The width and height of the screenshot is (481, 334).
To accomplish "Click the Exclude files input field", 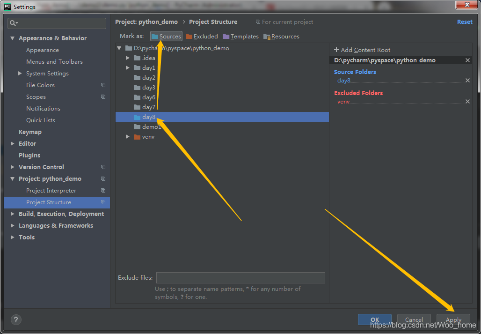I will 240,277.
